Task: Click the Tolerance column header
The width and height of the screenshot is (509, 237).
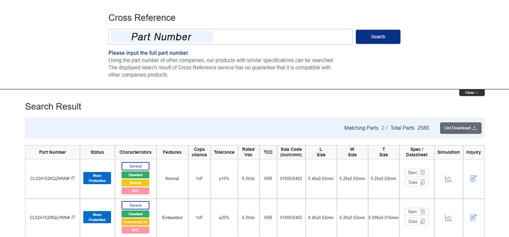Action: [224, 152]
